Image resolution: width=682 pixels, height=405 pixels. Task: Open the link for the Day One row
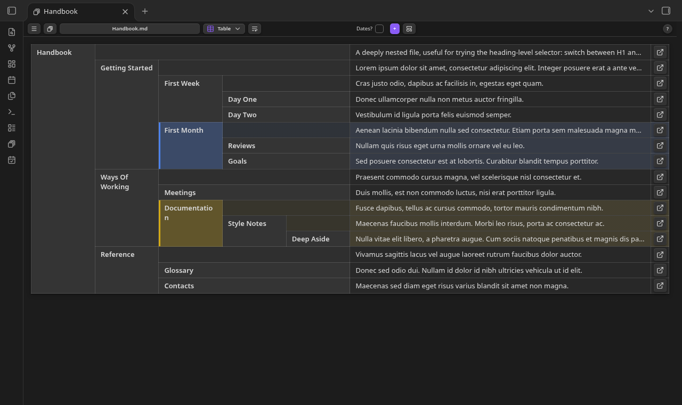[660, 99]
